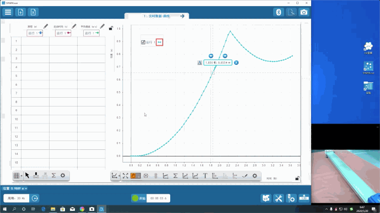Open graph properties gear icon
The height and width of the screenshot is (213, 380).
click(x=254, y=176)
